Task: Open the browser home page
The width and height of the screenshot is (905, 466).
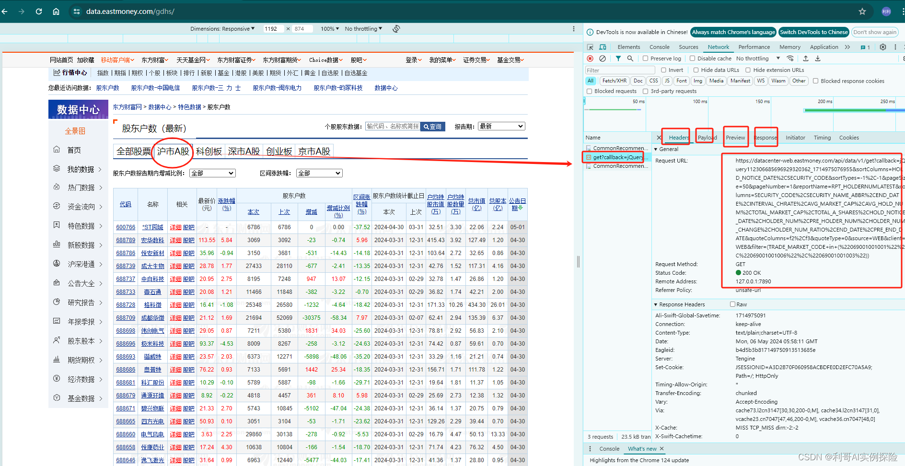Action: click(x=56, y=12)
